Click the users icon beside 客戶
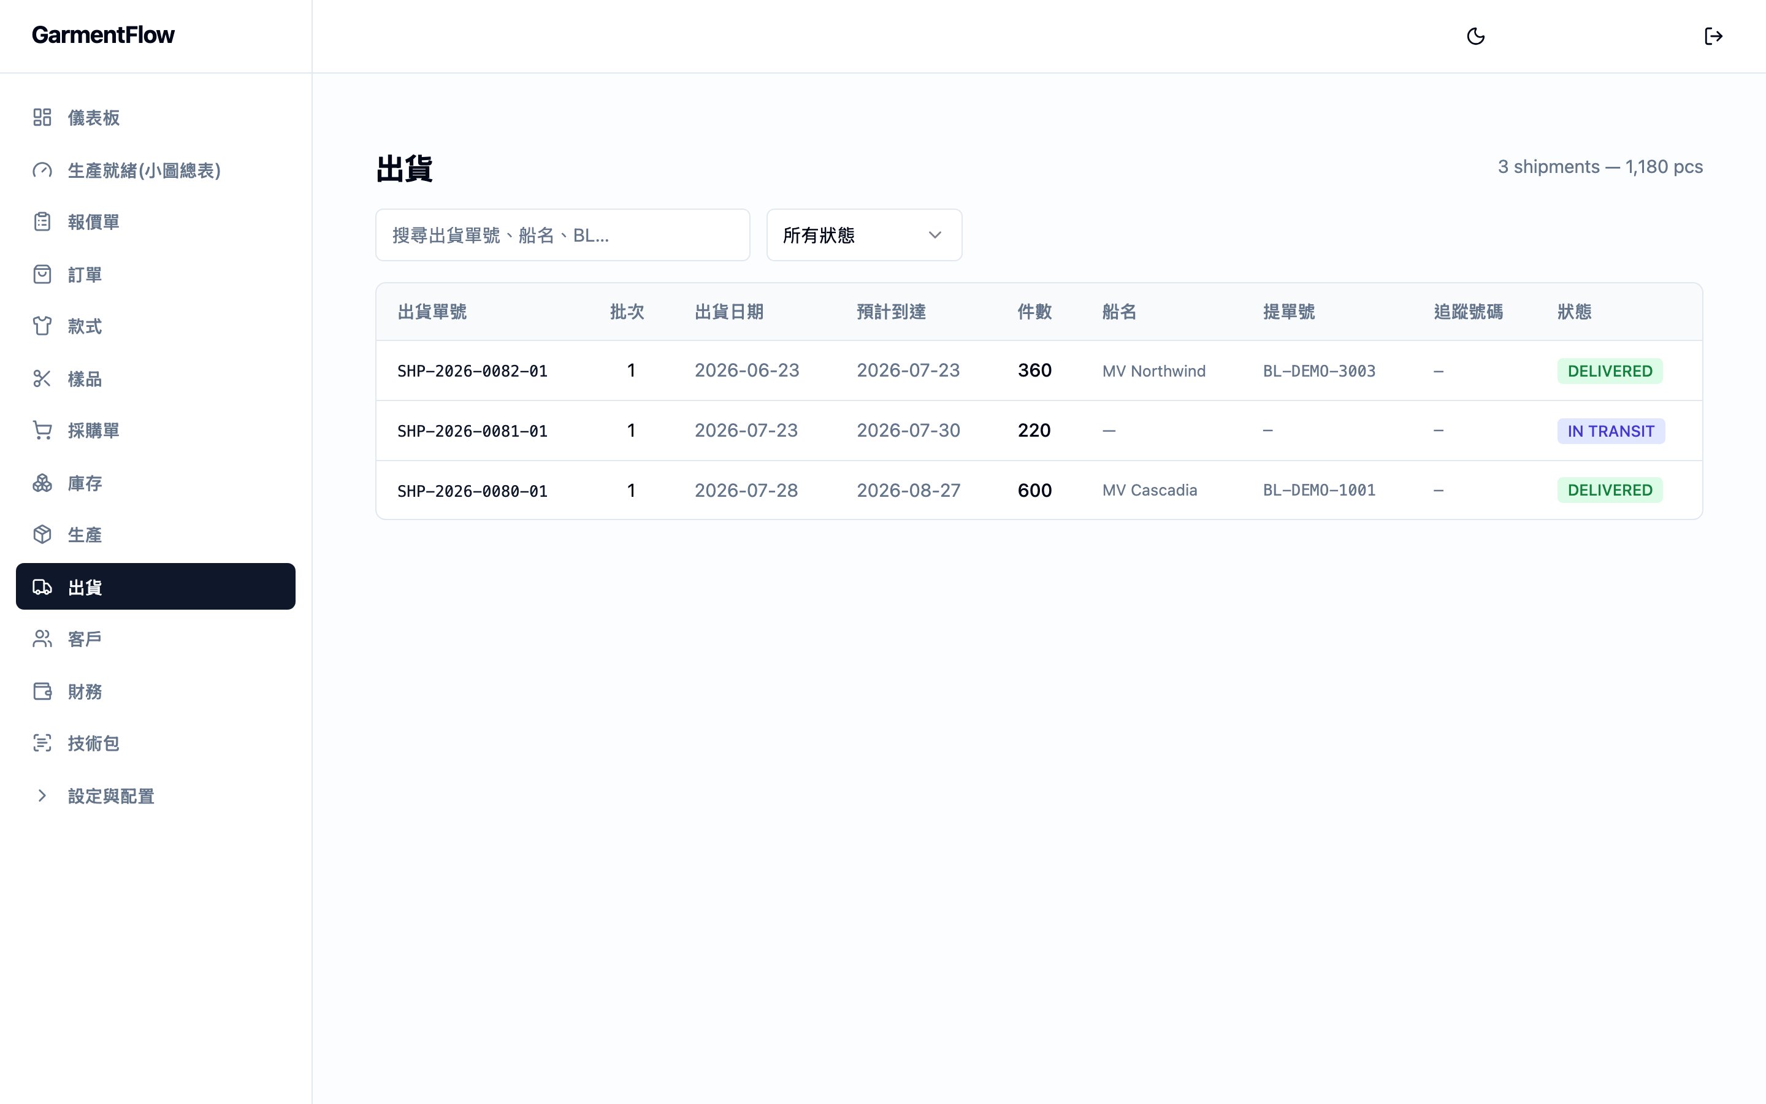 [42, 639]
